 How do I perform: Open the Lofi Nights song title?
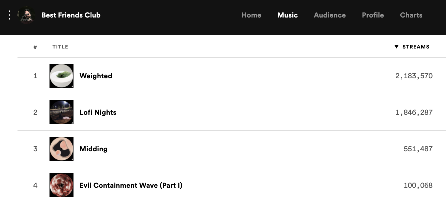tap(98, 112)
